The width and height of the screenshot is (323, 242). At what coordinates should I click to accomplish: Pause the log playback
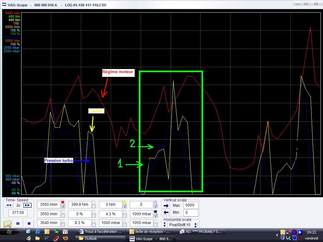(18, 223)
